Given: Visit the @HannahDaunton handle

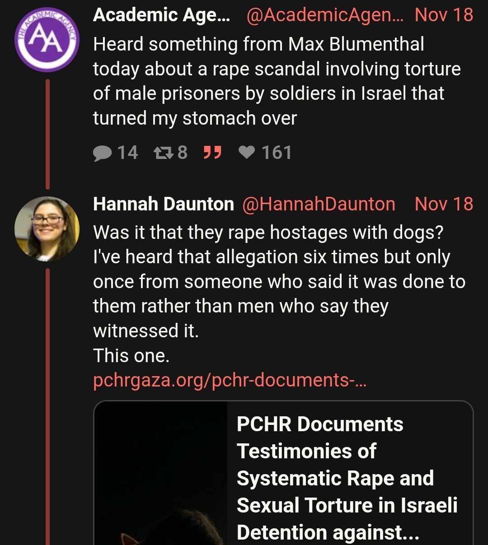Looking at the screenshot, I should click(x=319, y=204).
